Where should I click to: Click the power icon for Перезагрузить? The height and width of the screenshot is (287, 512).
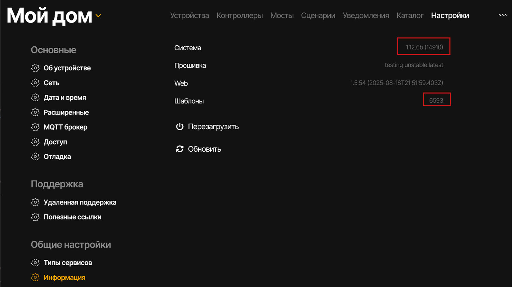tap(180, 126)
